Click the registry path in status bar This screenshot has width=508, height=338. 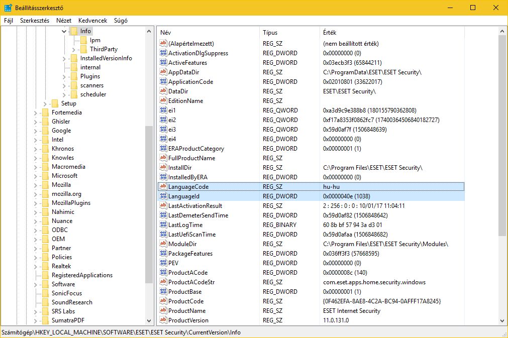click(x=121, y=332)
